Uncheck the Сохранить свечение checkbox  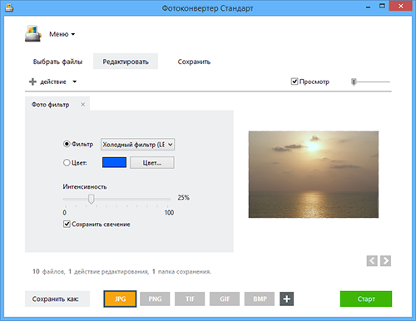(67, 224)
